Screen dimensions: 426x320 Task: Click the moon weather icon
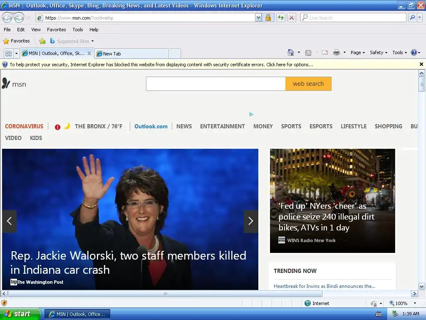(x=67, y=126)
